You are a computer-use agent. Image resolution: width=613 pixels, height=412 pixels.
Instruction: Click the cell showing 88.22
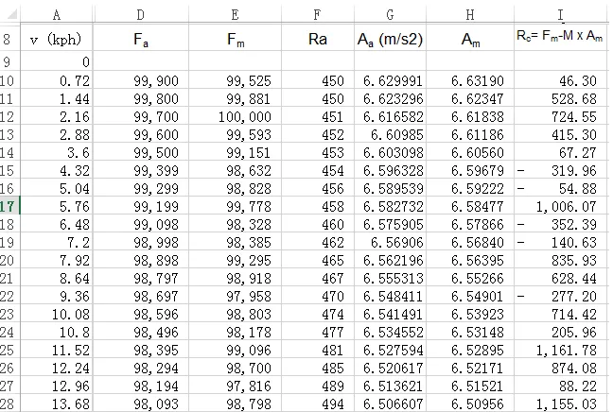(561, 386)
